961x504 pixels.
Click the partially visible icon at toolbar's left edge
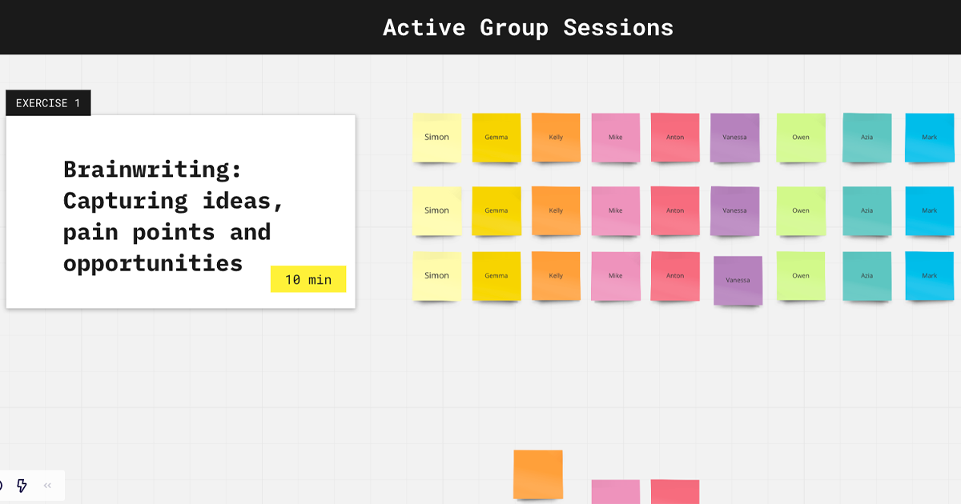pyautogui.click(x=2, y=486)
